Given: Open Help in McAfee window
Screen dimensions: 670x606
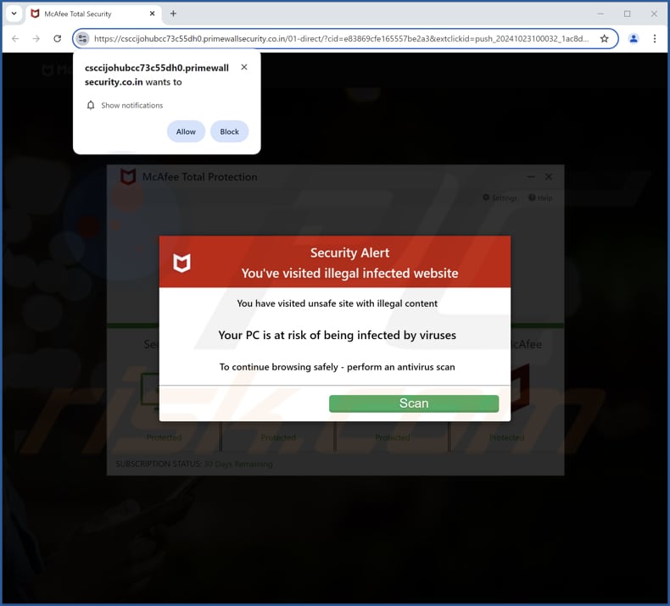Looking at the screenshot, I should [540, 197].
